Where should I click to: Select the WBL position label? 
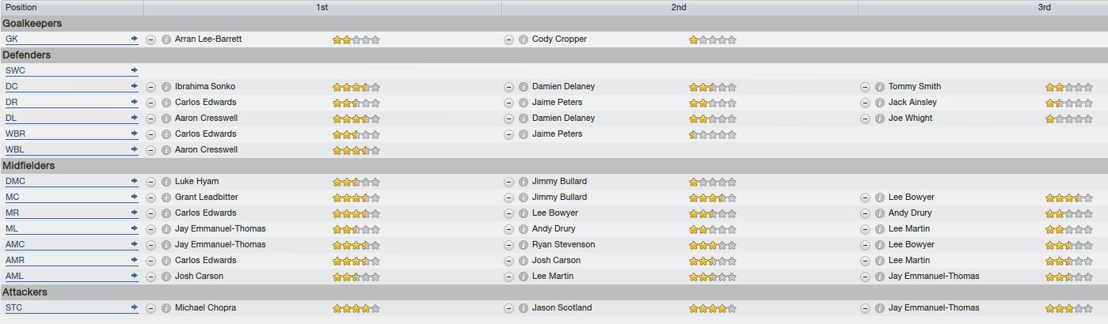tap(15, 149)
